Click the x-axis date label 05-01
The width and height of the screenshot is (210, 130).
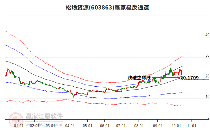point(87,126)
